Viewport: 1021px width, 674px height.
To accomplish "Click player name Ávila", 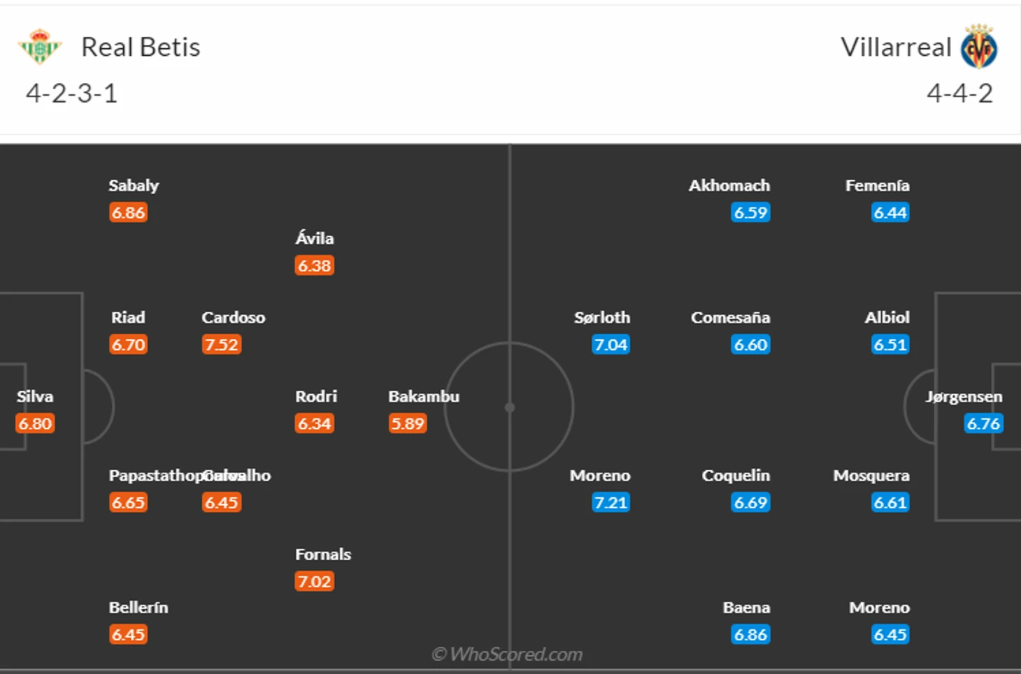I will [x=315, y=237].
